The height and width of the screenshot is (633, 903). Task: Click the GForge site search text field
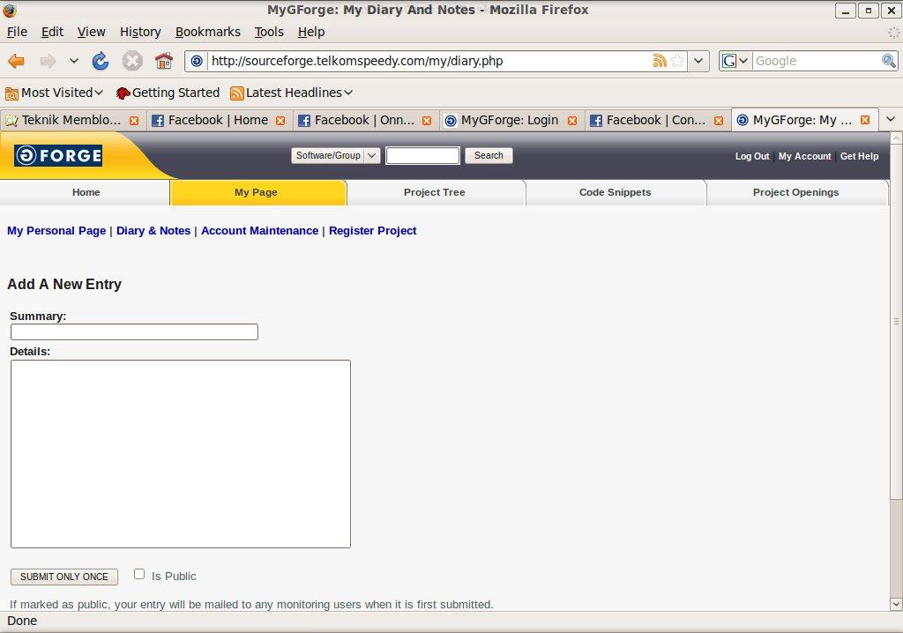point(422,155)
